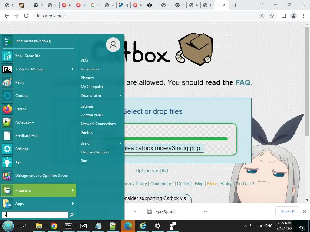The height and width of the screenshot is (232, 310).
Task: Go back to the previous page
Action: tap(7, 16)
